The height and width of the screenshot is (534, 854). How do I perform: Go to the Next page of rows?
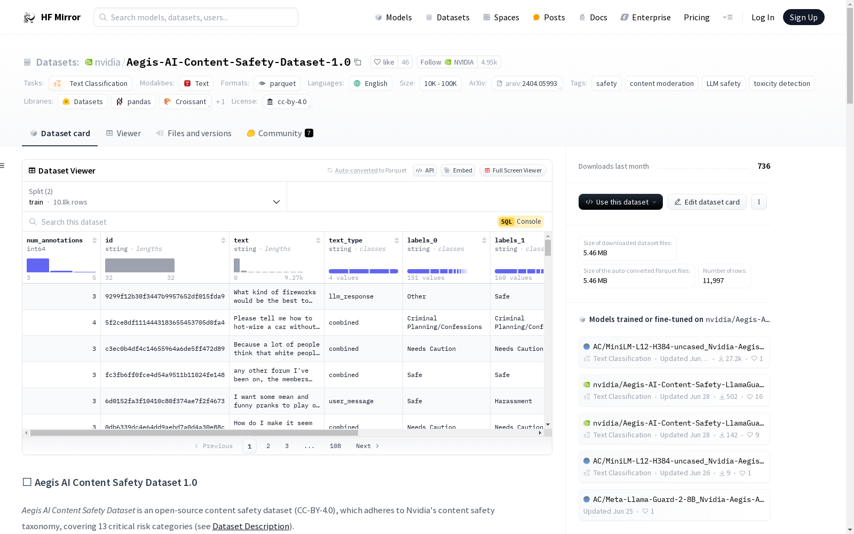tap(367, 446)
